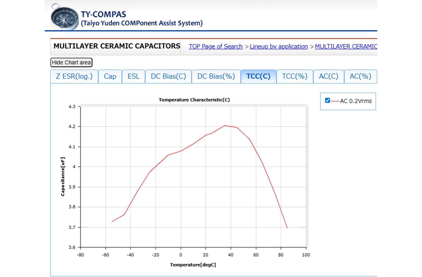Click the TY-COMPAS header title text
This screenshot has width=422, height=277.
[x=103, y=14]
